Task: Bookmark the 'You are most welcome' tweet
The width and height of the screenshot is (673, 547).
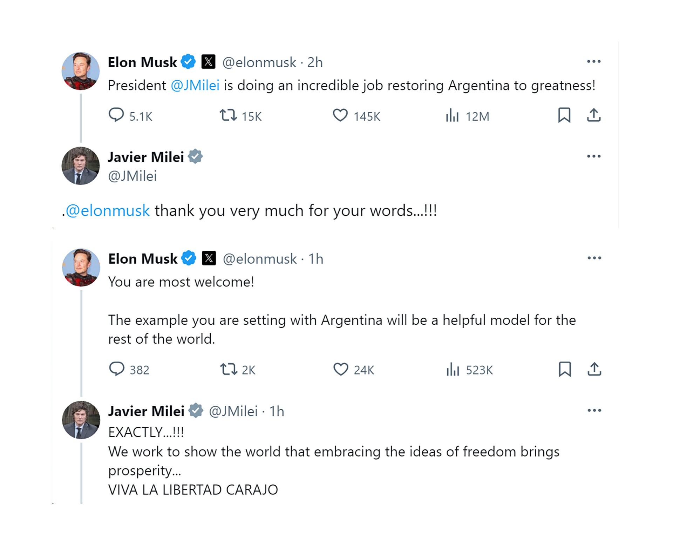Action: pos(565,369)
